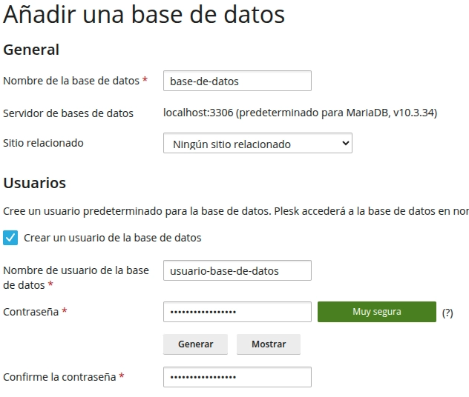Click the 'Nombre de la base de datos' label
This screenshot has height=397, width=469.
[x=71, y=81]
